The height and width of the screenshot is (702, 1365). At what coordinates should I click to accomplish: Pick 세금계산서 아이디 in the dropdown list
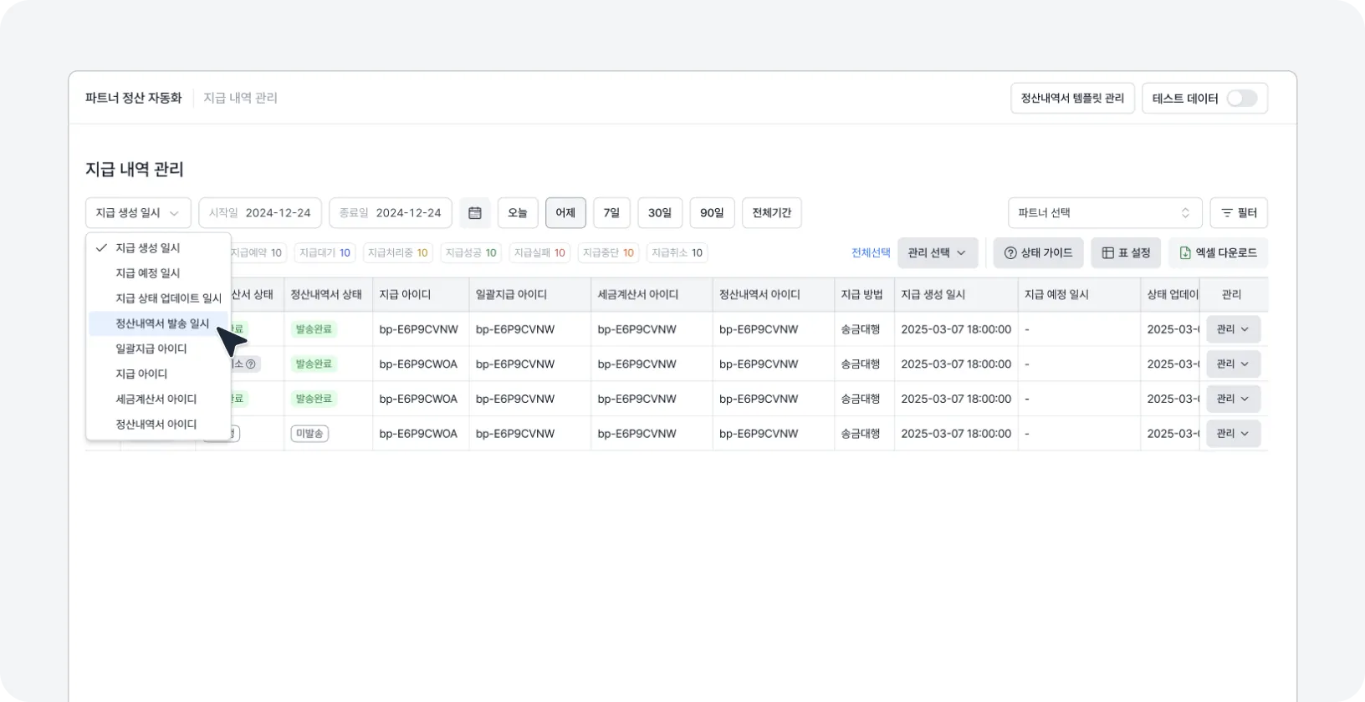(156, 399)
